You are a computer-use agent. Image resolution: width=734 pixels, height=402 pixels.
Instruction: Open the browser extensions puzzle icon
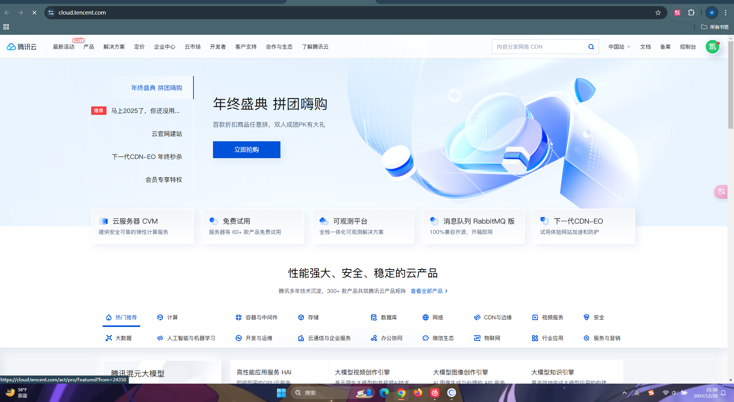tap(691, 13)
